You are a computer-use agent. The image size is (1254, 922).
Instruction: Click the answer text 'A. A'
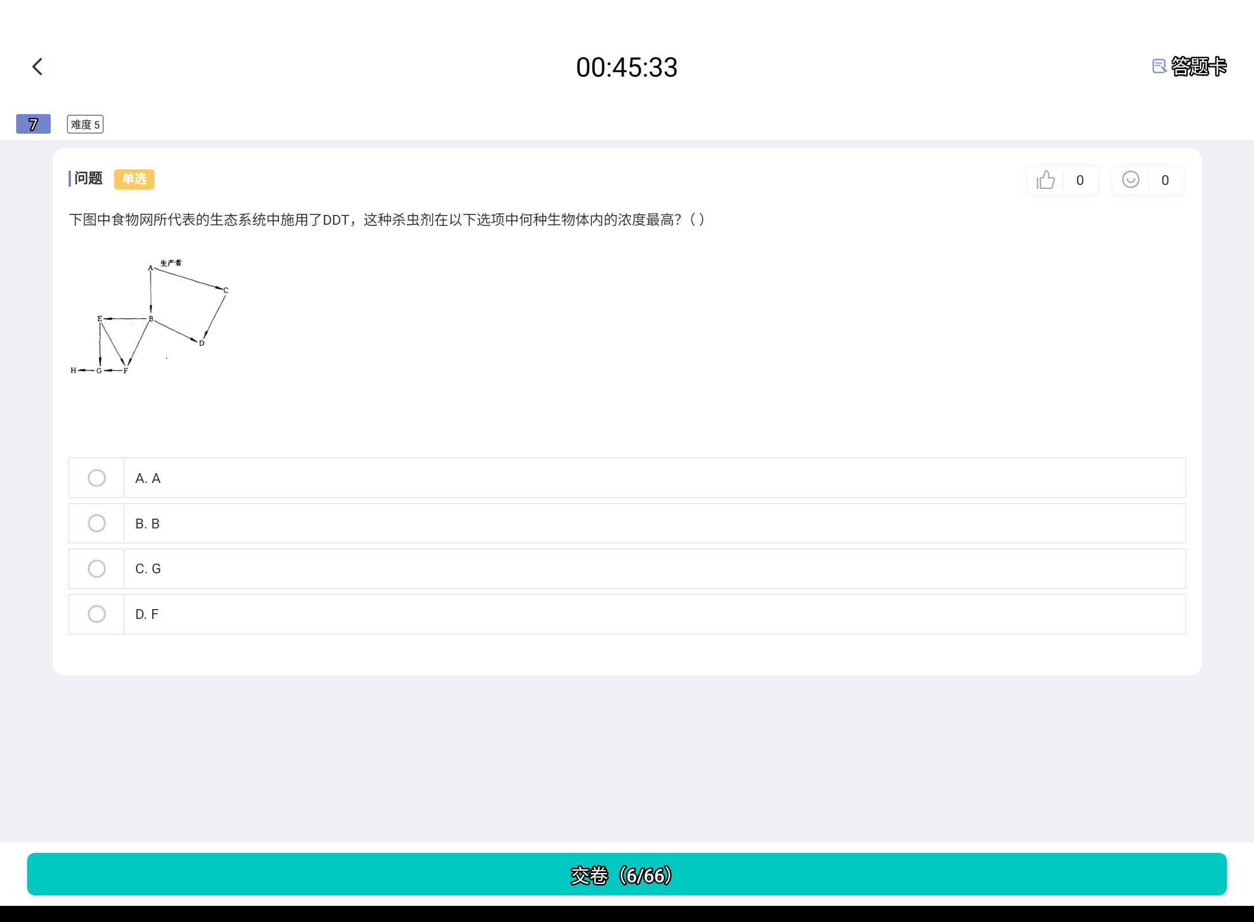tap(148, 478)
